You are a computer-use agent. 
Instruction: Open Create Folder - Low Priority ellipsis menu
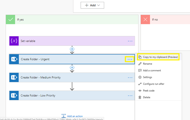130,96
